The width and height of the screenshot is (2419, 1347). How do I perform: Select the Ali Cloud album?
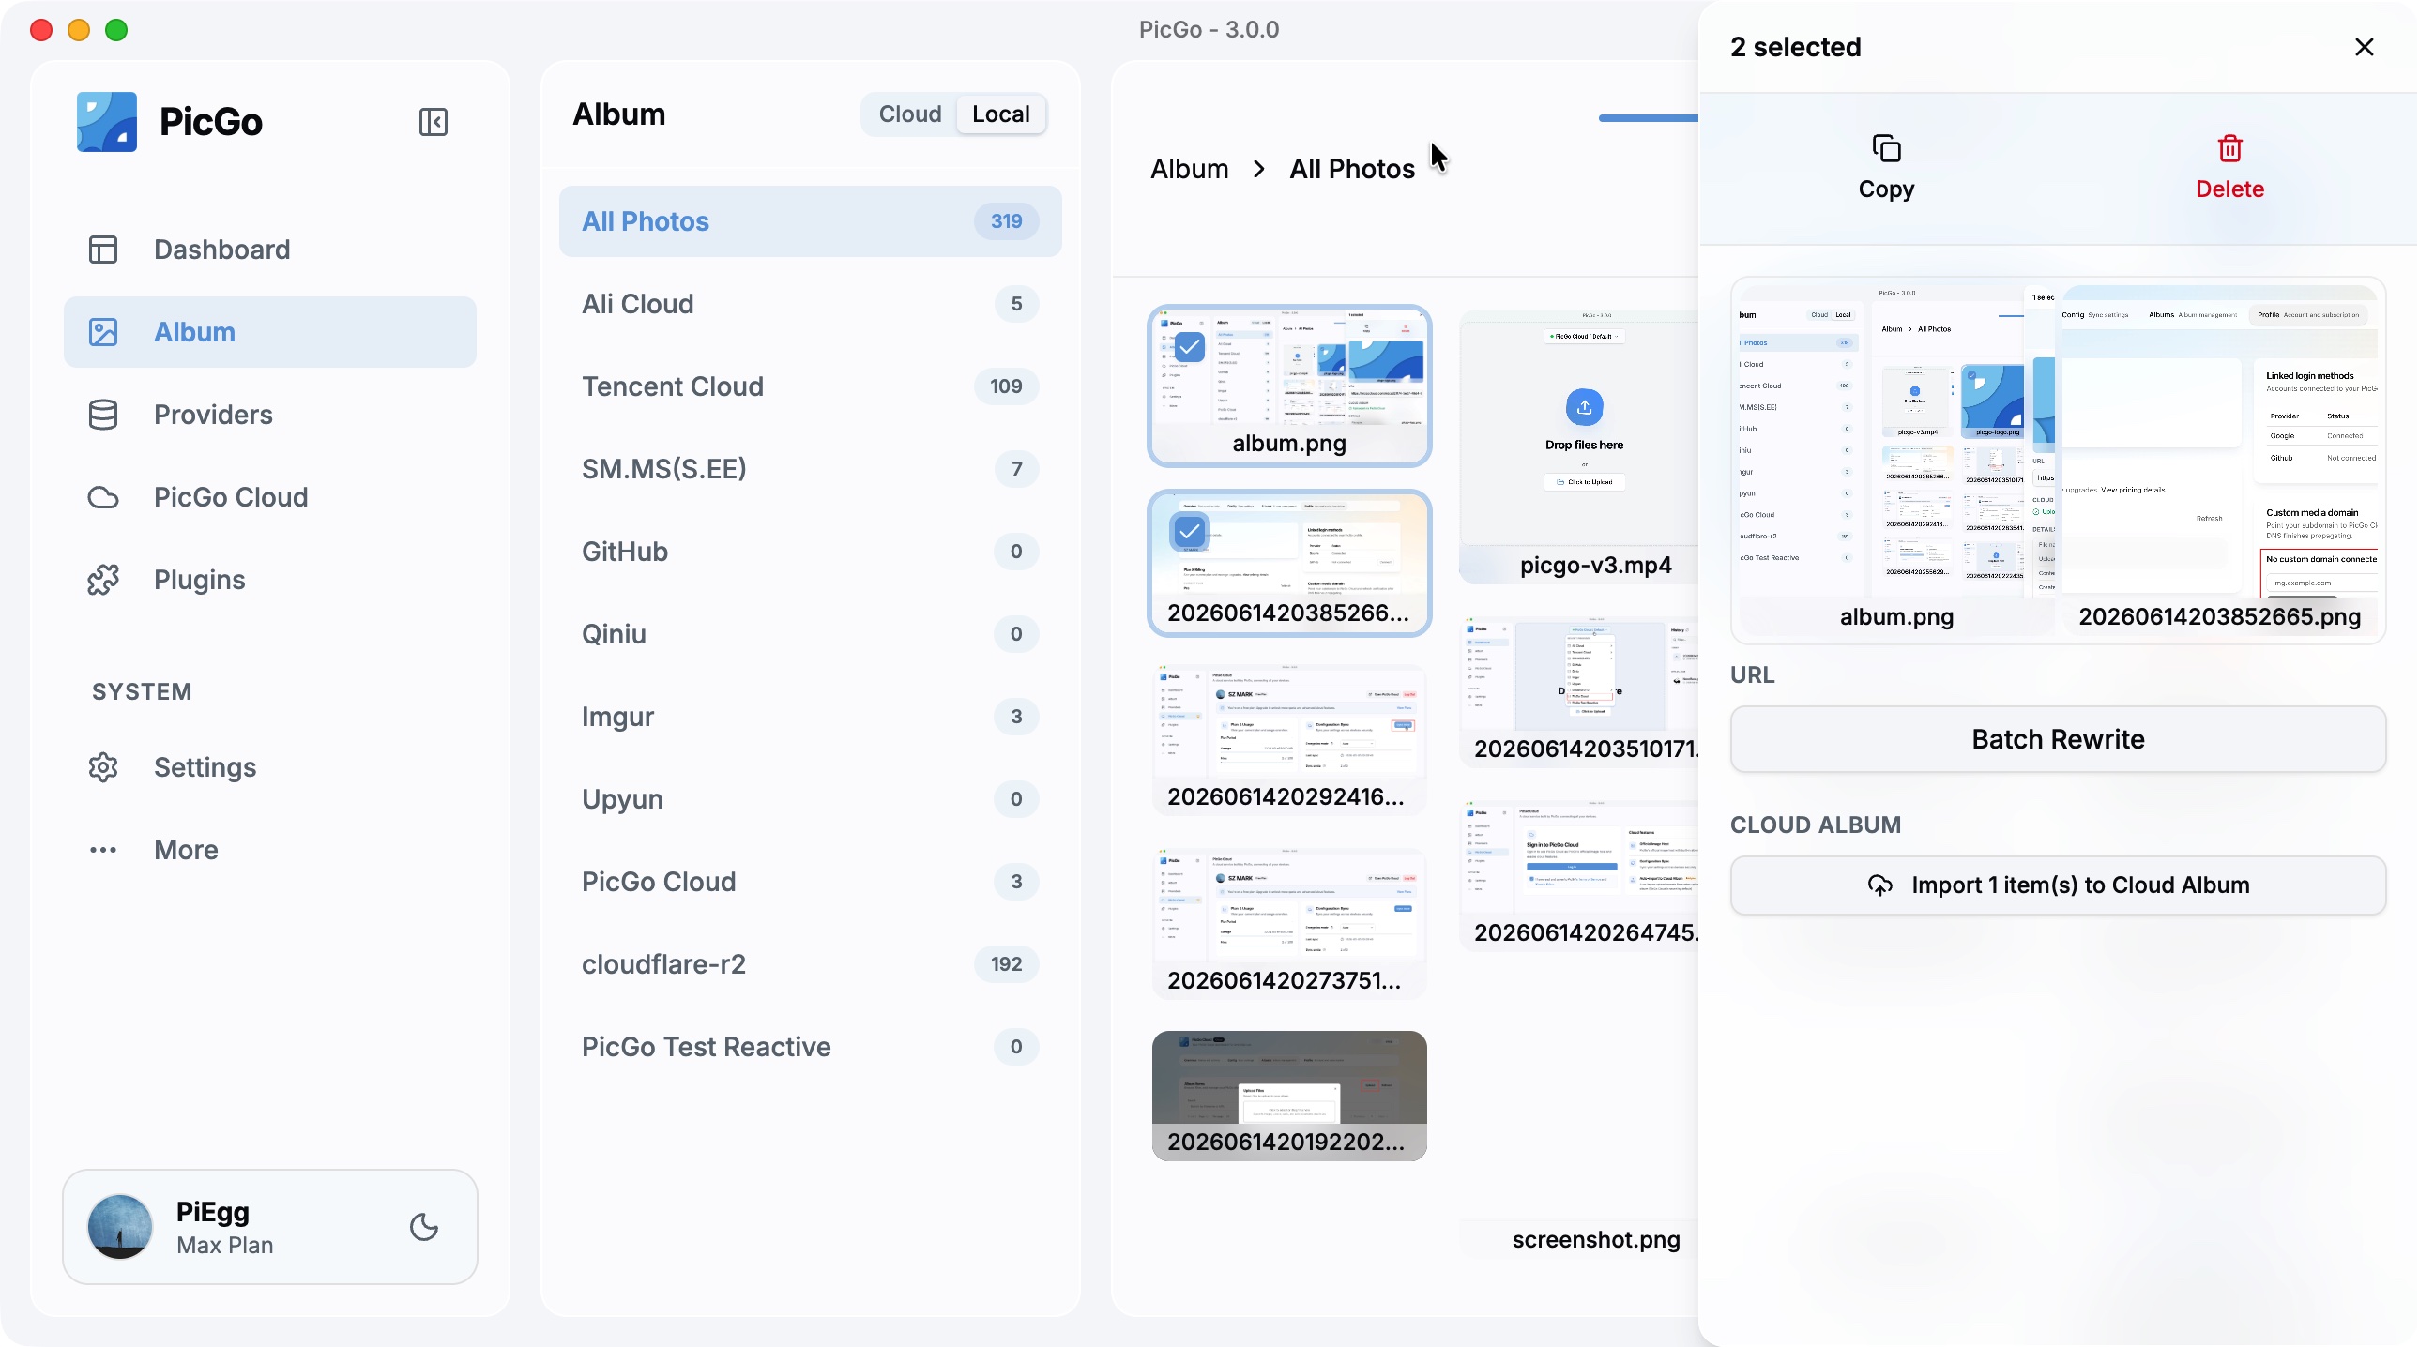811,304
